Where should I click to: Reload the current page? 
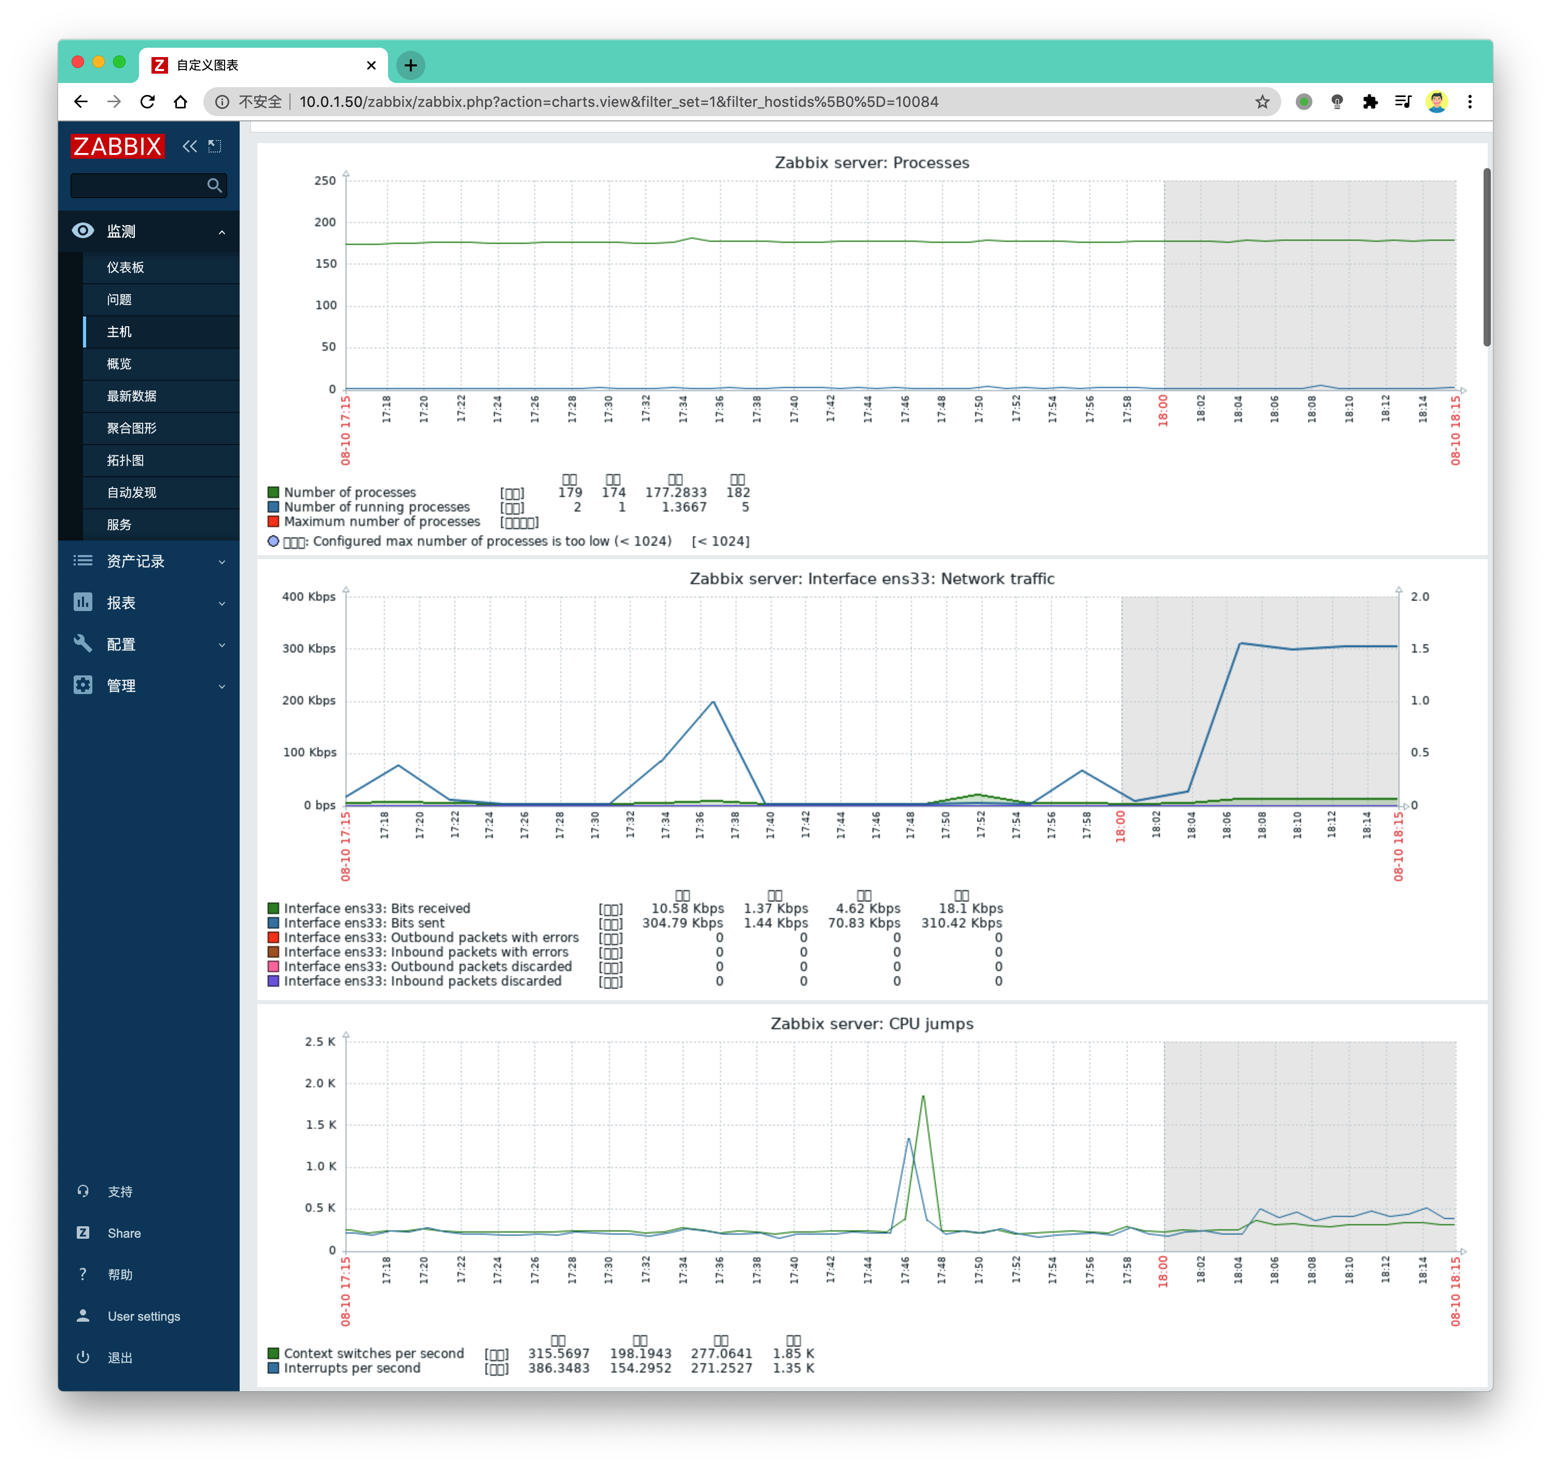tap(147, 102)
